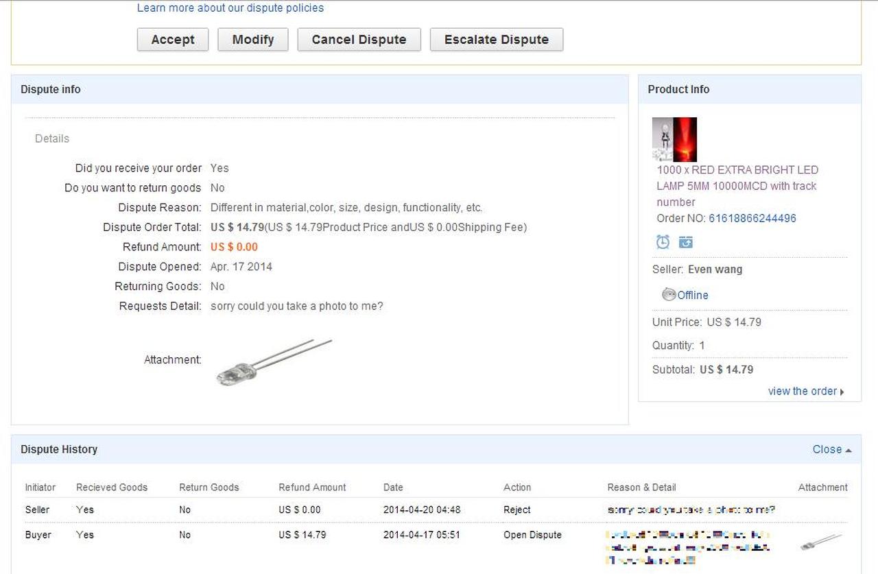Click the Date column header
878x574 pixels.
tap(393, 488)
